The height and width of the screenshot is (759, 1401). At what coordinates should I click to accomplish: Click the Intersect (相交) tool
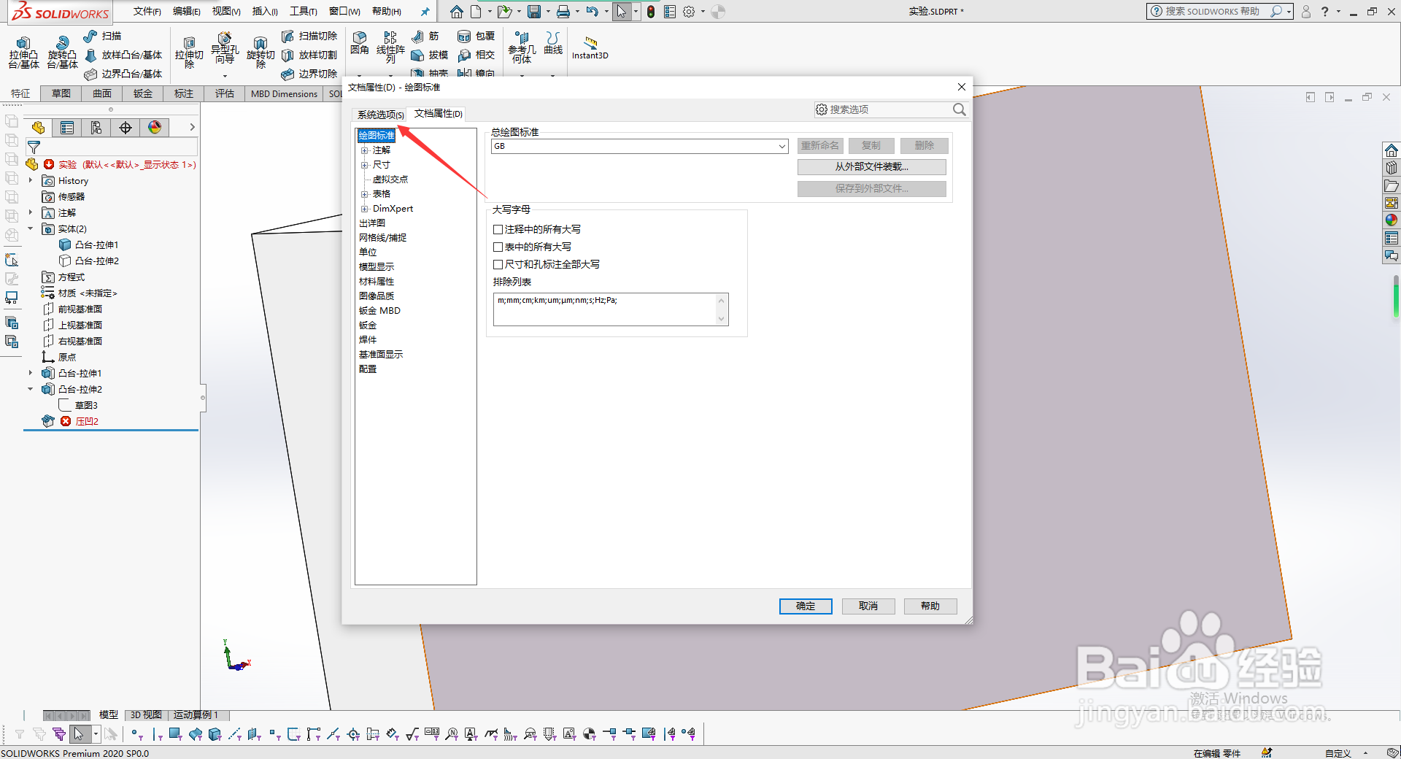pyautogui.click(x=476, y=54)
